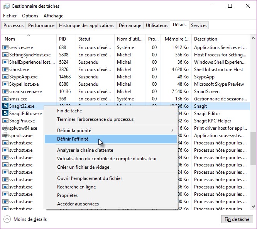The image size is (257, 229).
Task: Open the Options menu
Action: 30,16
